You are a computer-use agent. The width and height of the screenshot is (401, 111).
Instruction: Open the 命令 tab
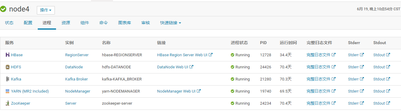pyautogui.click(x=104, y=23)
